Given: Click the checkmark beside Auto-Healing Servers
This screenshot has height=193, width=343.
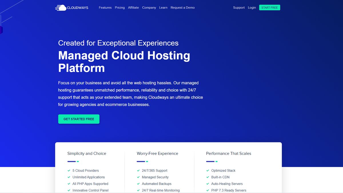Looking at the screenshot, I should point(208,184).
